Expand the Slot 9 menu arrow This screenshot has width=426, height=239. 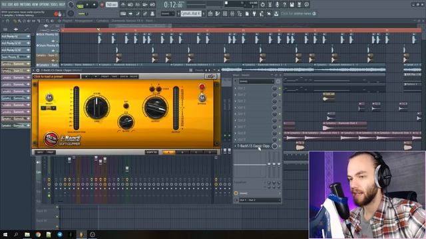(236, 139)
